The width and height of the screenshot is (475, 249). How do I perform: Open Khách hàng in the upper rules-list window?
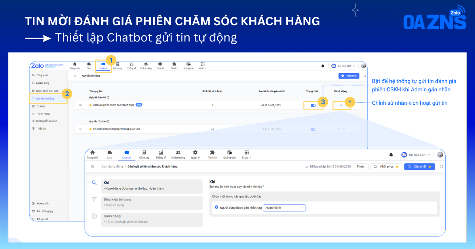[x=146, y=66]
